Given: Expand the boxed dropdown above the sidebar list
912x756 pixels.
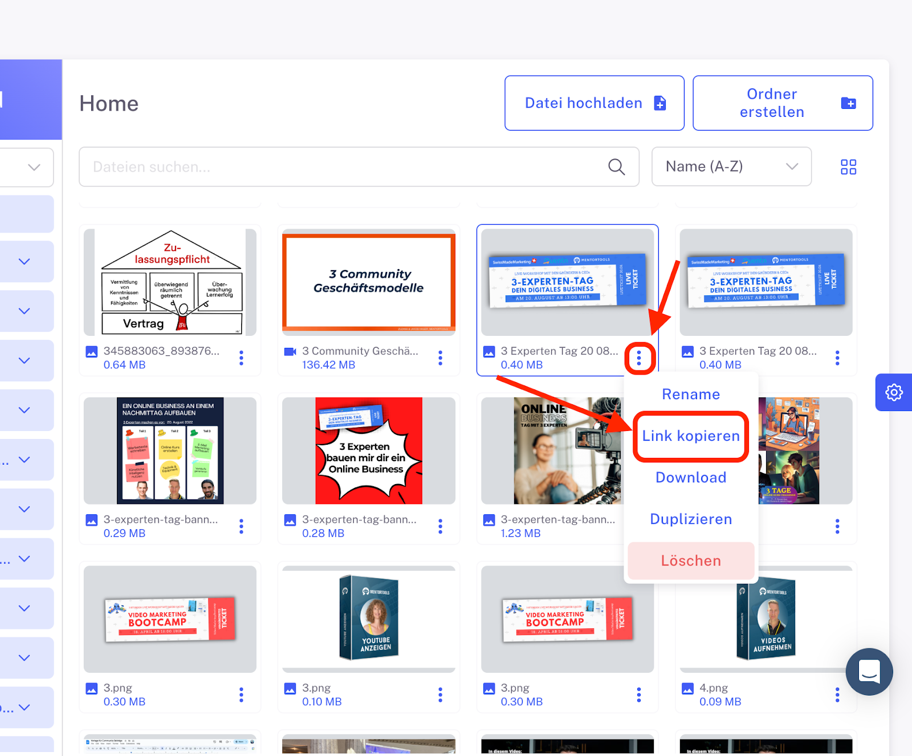Looking at the screenshot, I should tap(27, 167).
